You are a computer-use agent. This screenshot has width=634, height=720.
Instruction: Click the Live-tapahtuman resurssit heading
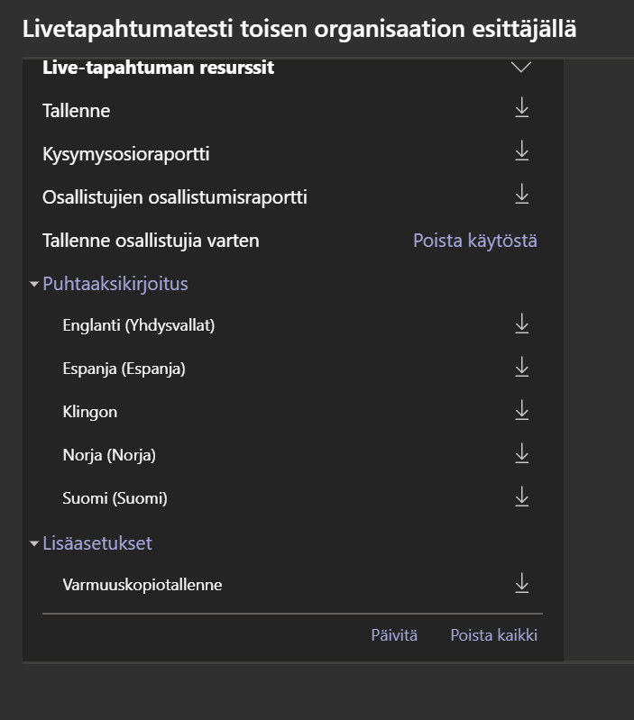[x=158, y=68]
